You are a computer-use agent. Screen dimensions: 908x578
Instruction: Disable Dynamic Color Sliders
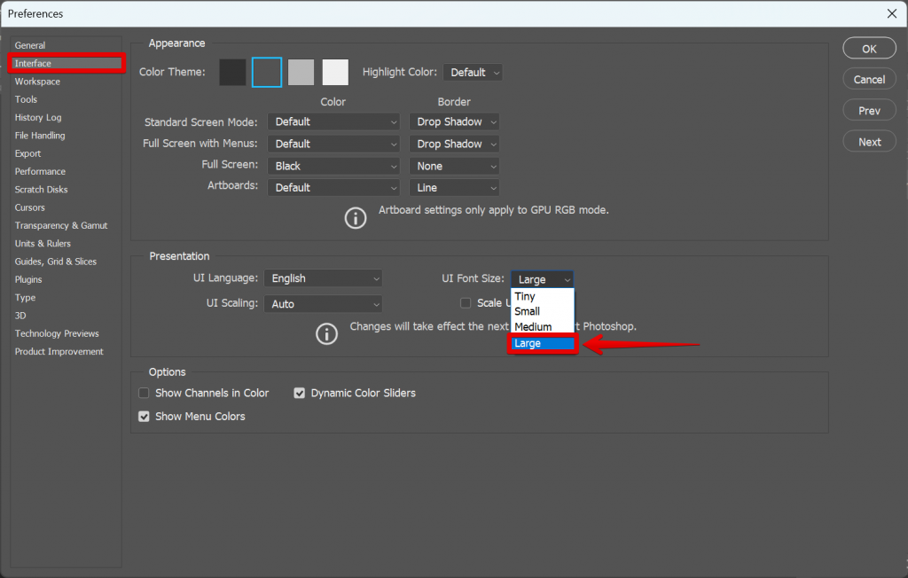coord(300,393)
